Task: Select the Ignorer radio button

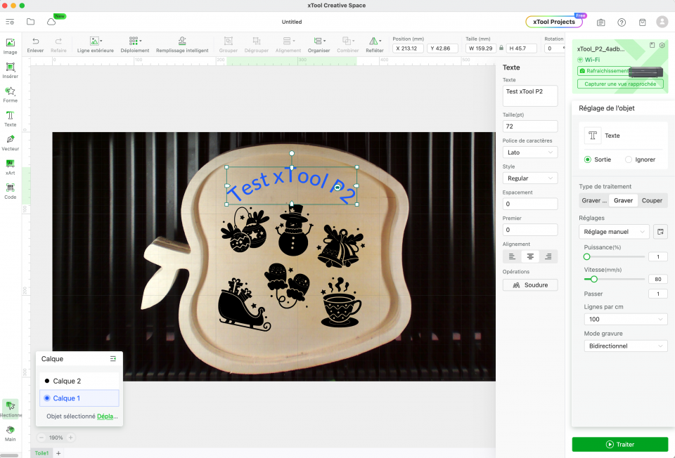Action: (629, 159)
